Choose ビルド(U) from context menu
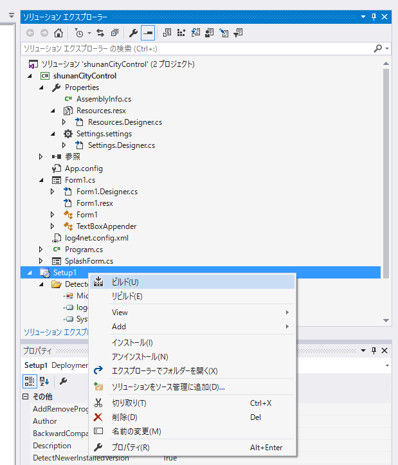Image resolution: width=398 pixels, height=465 pixels. click(x=192, y=282)
